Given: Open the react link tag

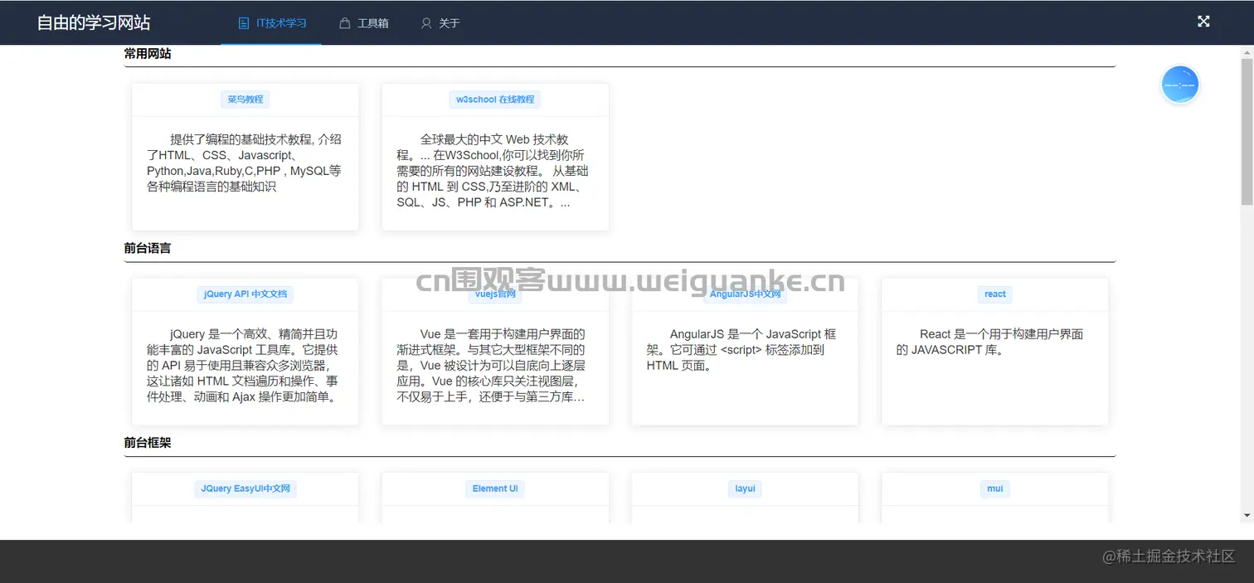Looking at the screenshot, I should point(995,294).
